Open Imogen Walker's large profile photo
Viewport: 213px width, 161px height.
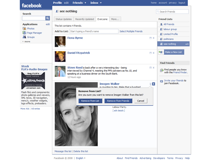pyautogui.click(x=76, y=114)
